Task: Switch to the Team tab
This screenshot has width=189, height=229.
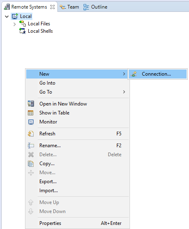Action: pyautogui.click(x=69, y=7)
